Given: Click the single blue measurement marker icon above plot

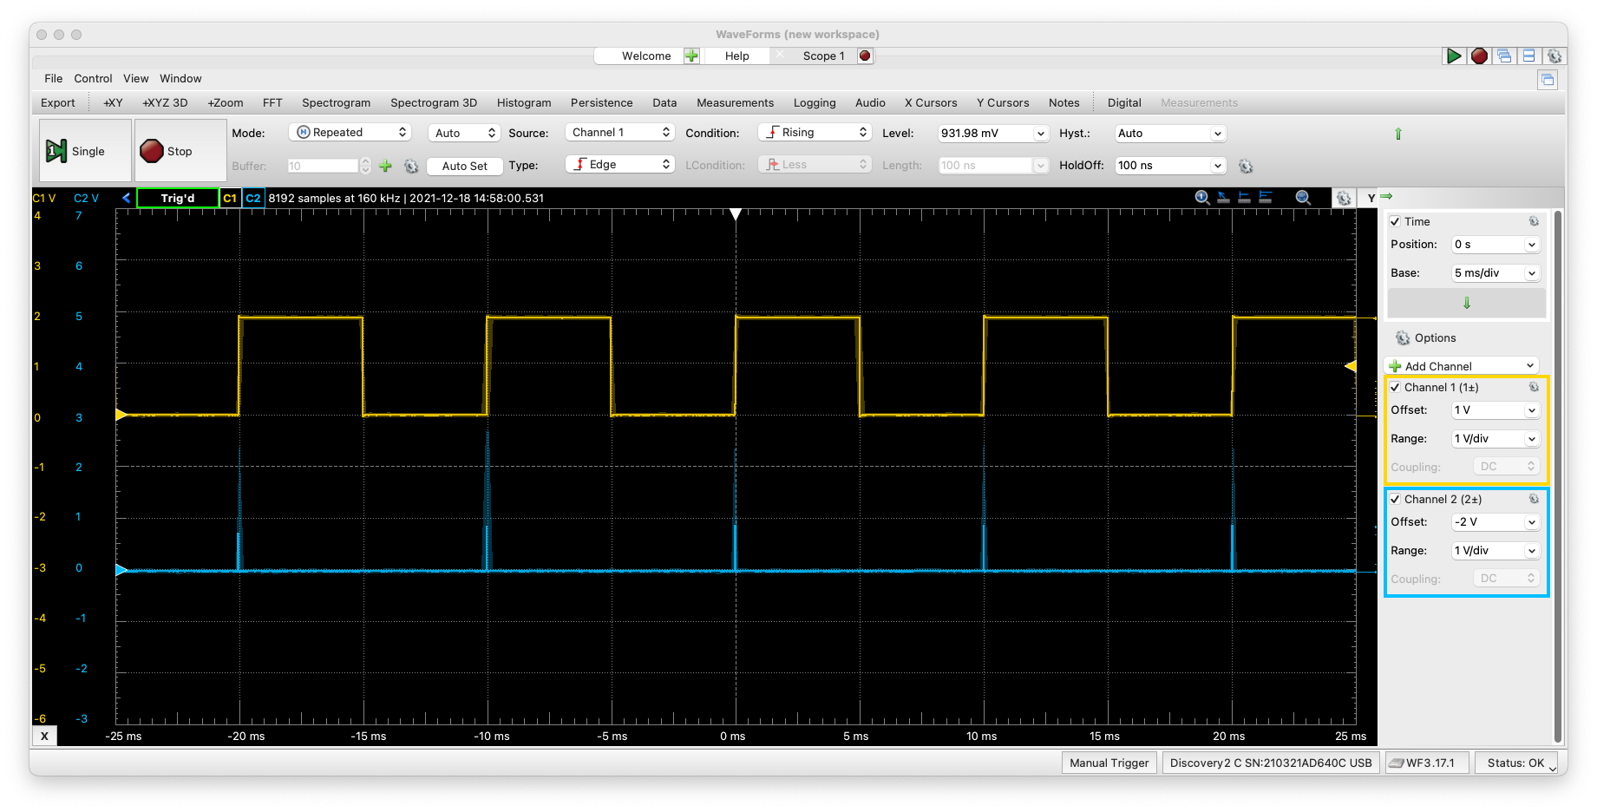Looking at the screenshot, I should coord(1244,198).
